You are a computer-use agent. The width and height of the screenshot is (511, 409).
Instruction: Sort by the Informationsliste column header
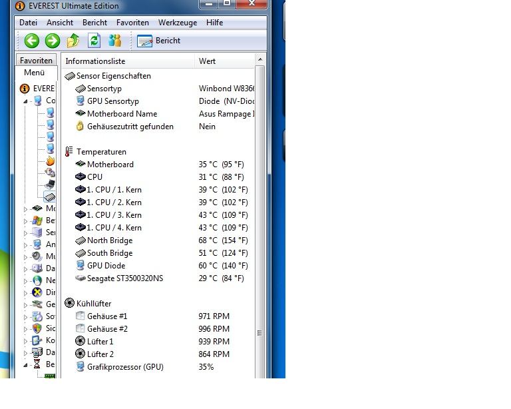pyautogui.click(x=128, y=61)
